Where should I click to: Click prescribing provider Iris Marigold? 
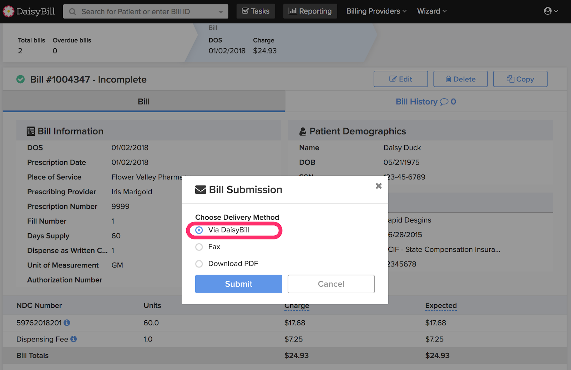click(x=132, y=192)
